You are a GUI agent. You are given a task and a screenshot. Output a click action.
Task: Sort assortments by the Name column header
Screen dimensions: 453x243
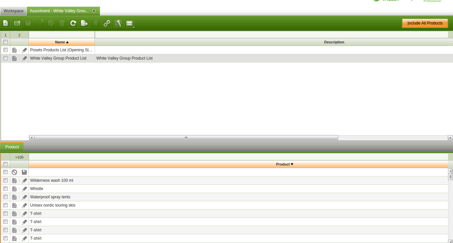(x=62, y=42)
